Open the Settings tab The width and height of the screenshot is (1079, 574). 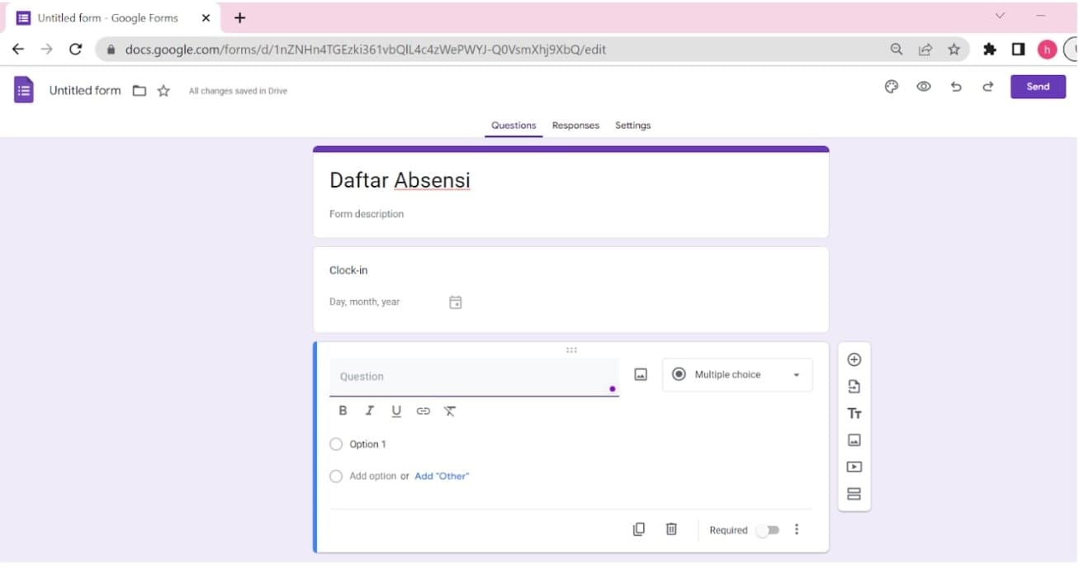(632, 125)
